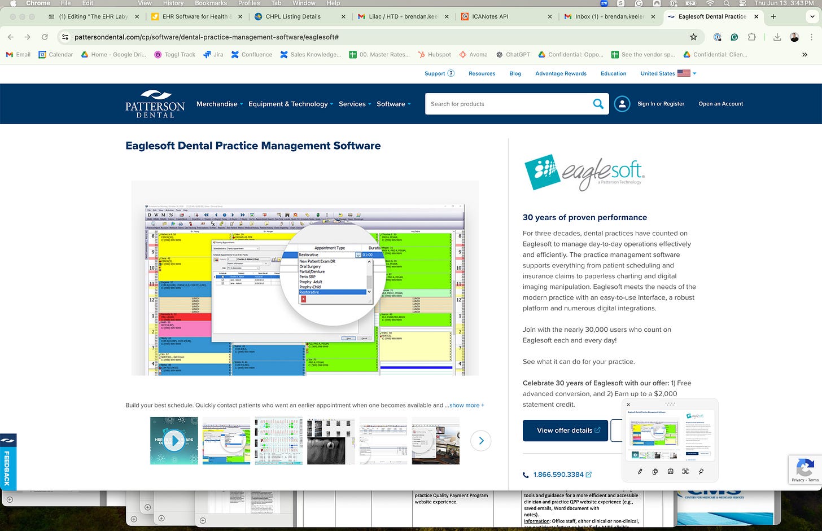
Task: Open the Merchandise dropdown menu
Action: [x=220, y=104]
